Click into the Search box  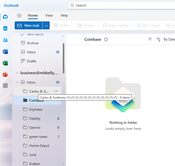[122, 5]
